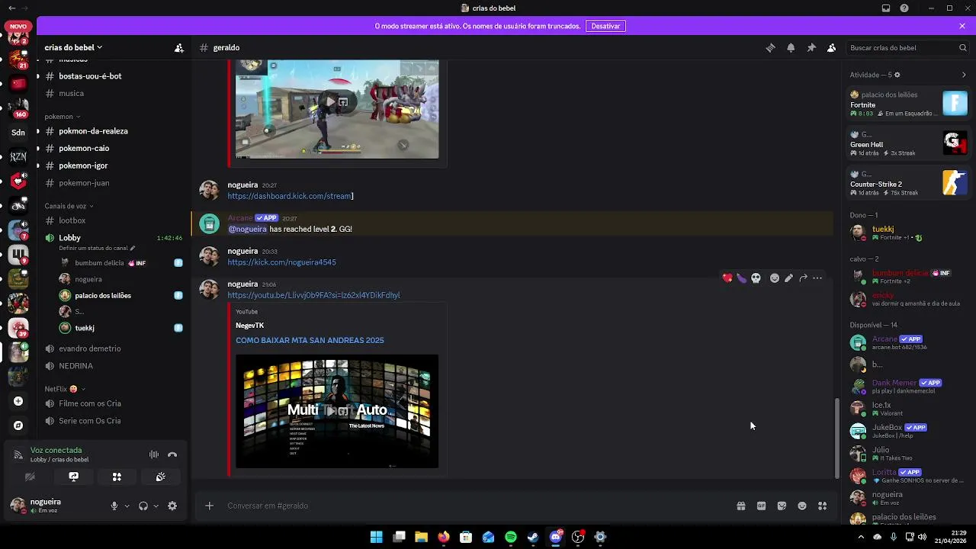This screenshot has width=976, height=549.
Task: React with the eggplant emoji
Action: (x=741, y=278)
